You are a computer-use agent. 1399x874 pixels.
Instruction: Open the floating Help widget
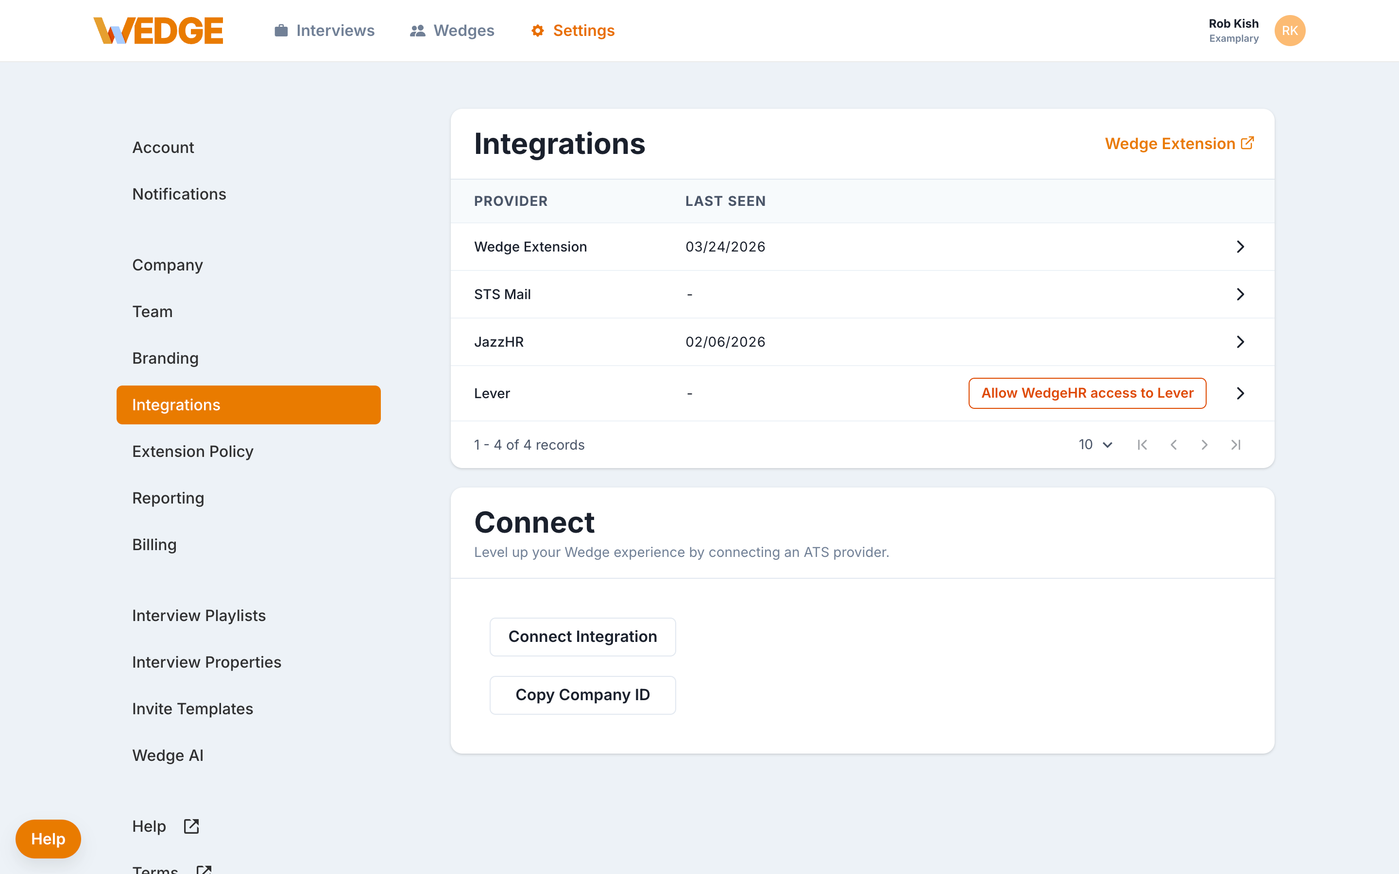pyautogui.click(x=48, y=838)
